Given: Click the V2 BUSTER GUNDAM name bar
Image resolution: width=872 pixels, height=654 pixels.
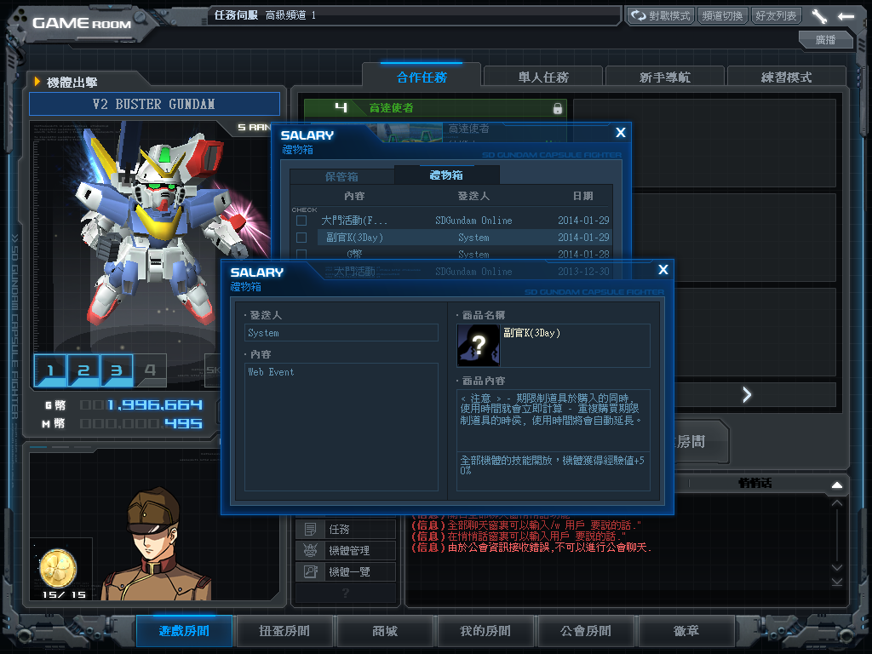Looking at the screenshot, I should 154,105.
